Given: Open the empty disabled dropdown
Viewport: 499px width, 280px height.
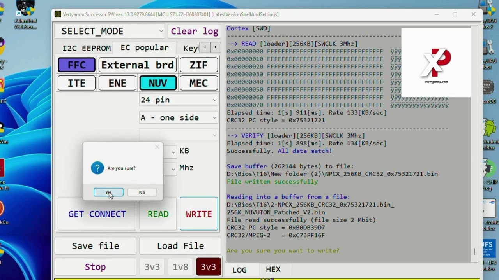Looking at the screenshot, I should coord(179,135).
